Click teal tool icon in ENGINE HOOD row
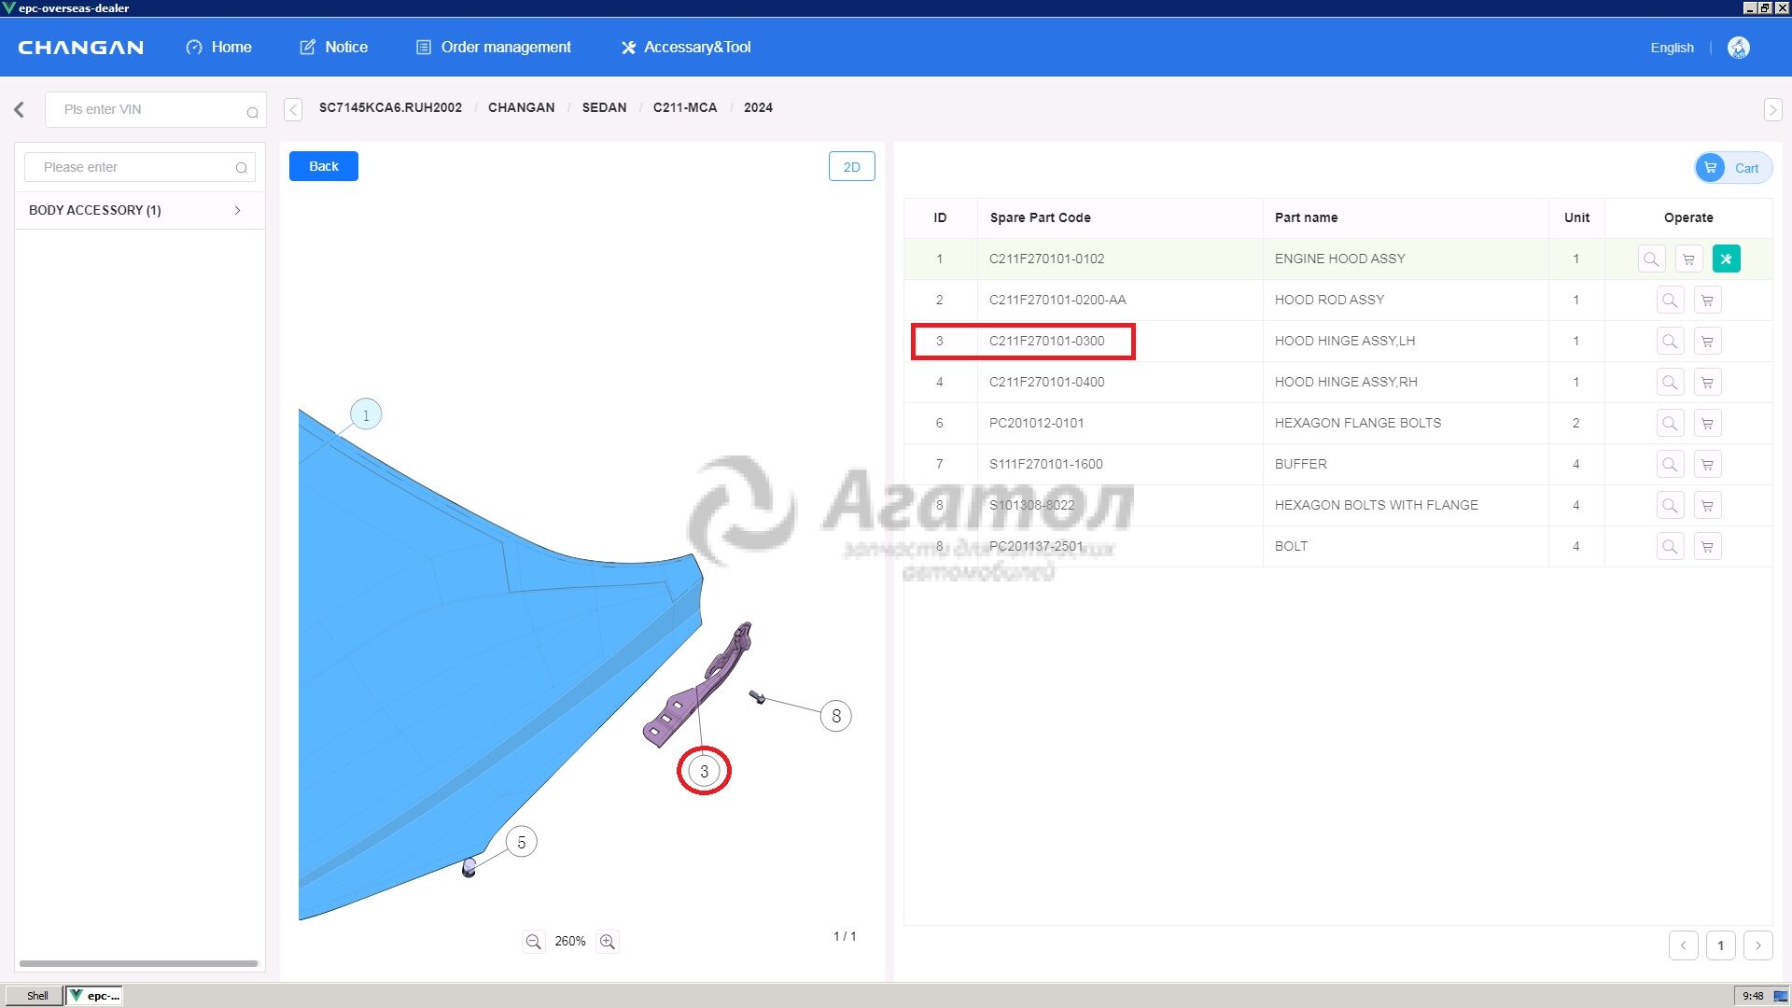This screenshot has height=1008, width=1792. [1726, 259]
